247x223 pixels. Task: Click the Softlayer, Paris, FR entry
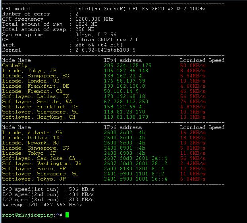coord(34,169)
